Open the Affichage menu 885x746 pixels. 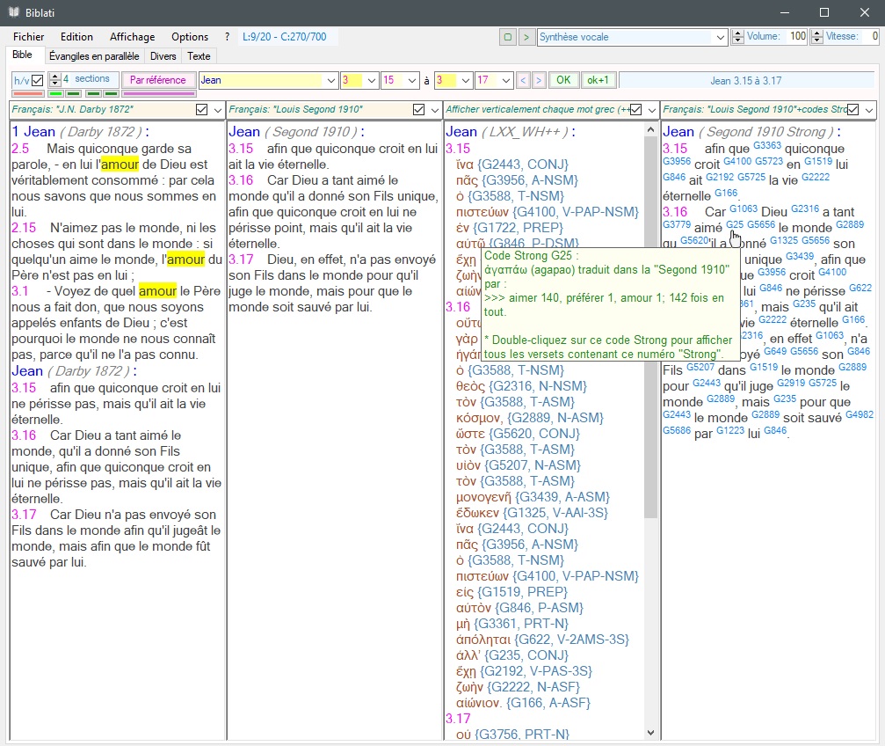132,37
